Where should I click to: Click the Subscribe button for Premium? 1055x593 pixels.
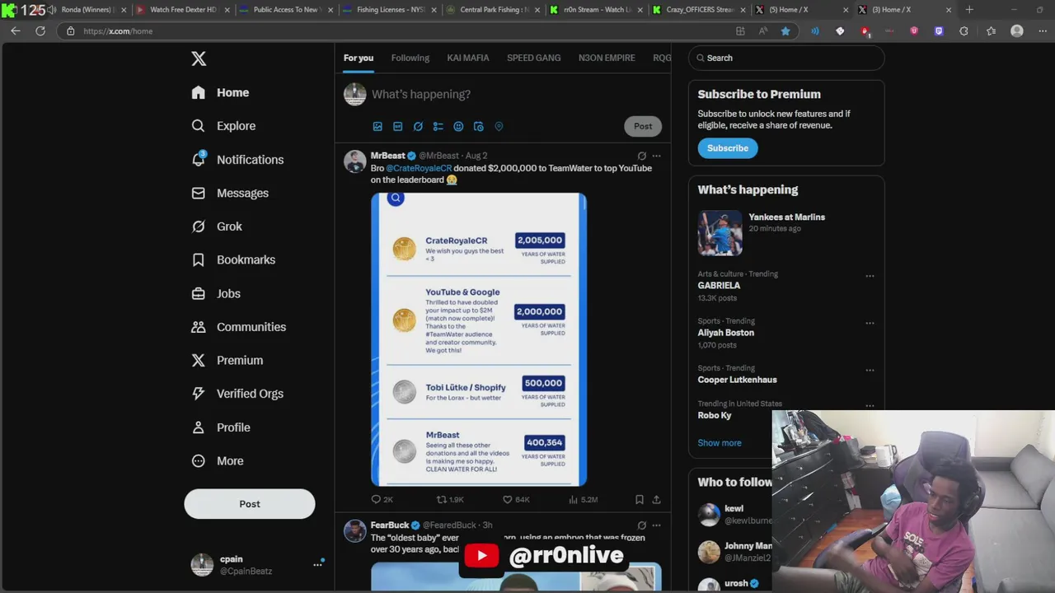(728, 148)
